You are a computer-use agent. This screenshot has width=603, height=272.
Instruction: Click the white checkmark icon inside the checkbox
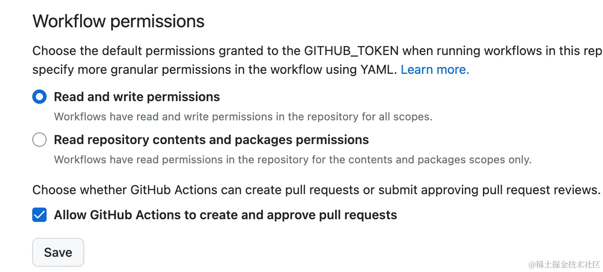[x=39, y=215]
